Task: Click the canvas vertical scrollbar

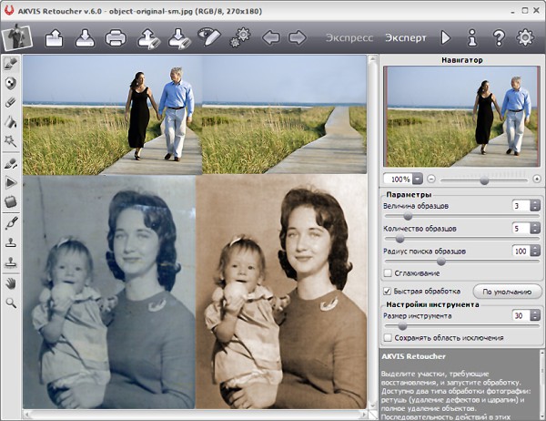Action: (372, 232)
